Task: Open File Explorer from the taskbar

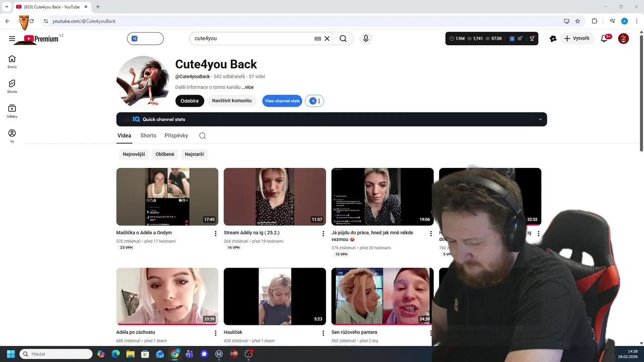Action: [130, 354]
